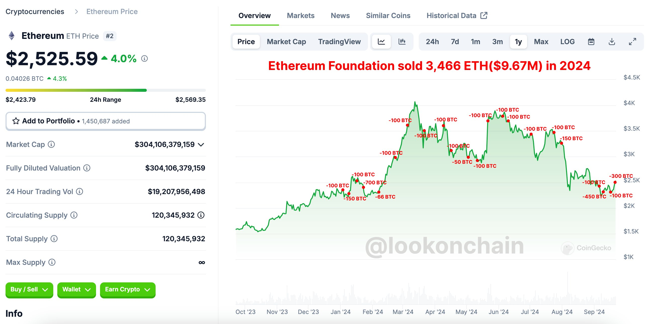
Task: Click info icon beside Market Cap
Action: 51,144
